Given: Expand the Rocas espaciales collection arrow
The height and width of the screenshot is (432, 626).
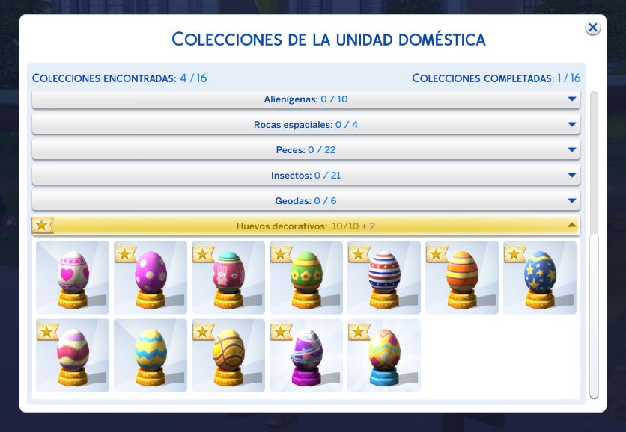Looking at the screenshot, I should 571,124.
